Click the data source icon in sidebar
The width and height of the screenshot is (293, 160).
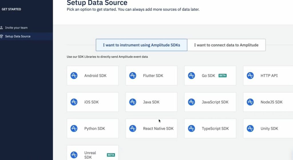(x=1, y=36)
